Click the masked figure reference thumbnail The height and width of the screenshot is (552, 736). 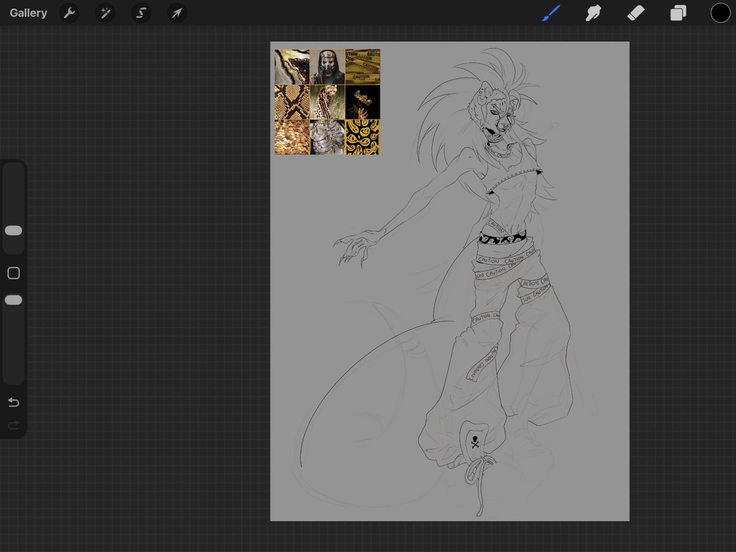pos(328,67)
